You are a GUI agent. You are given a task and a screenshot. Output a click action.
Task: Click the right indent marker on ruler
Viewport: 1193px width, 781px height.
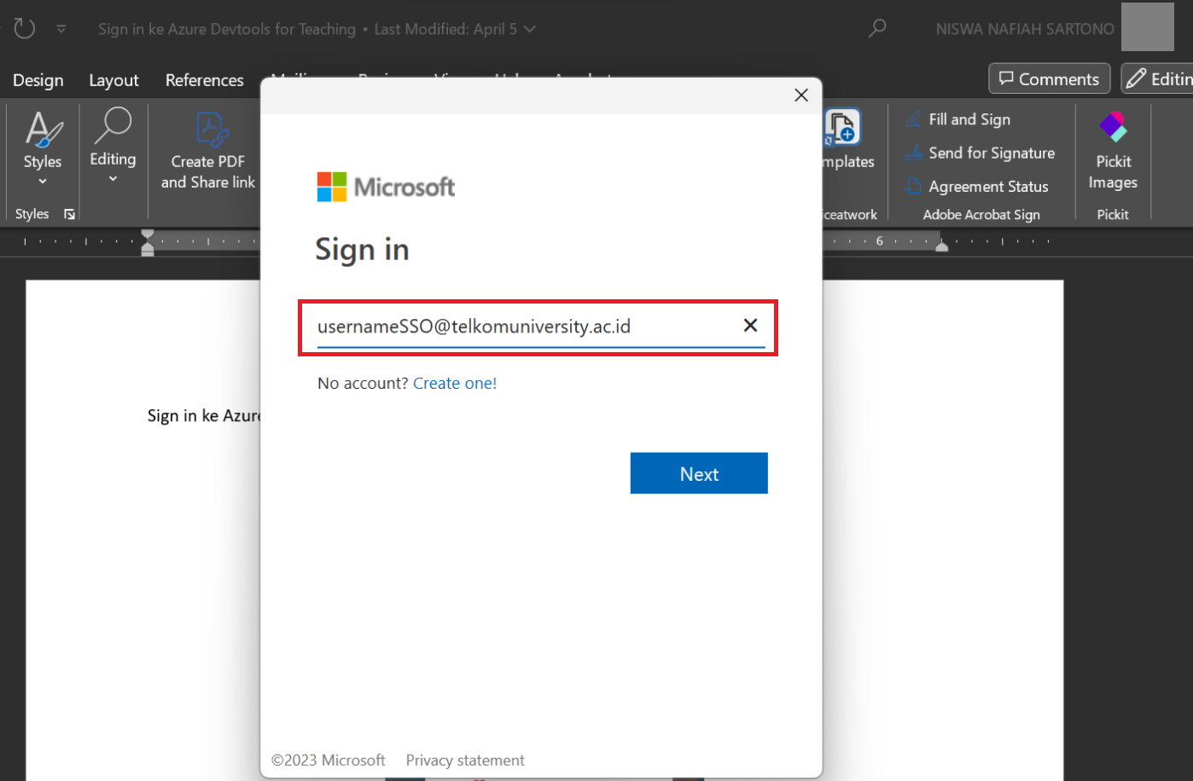(941, 246)
